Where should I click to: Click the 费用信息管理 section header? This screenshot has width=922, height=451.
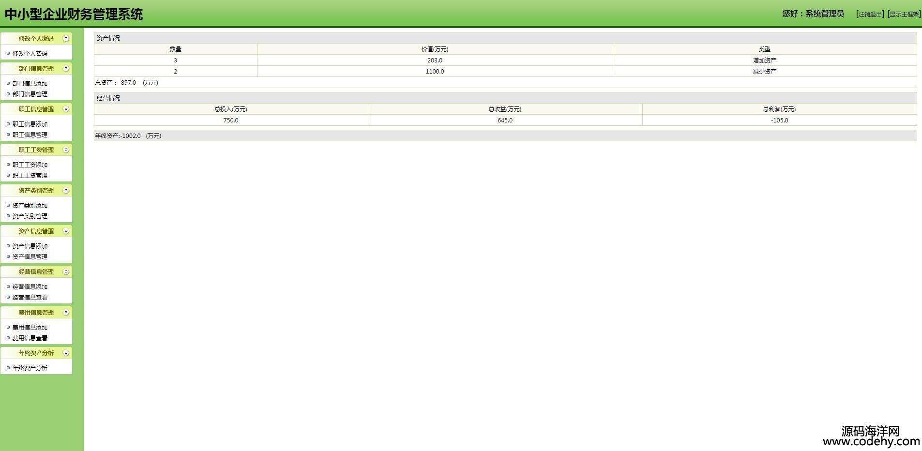click(36, 313)
